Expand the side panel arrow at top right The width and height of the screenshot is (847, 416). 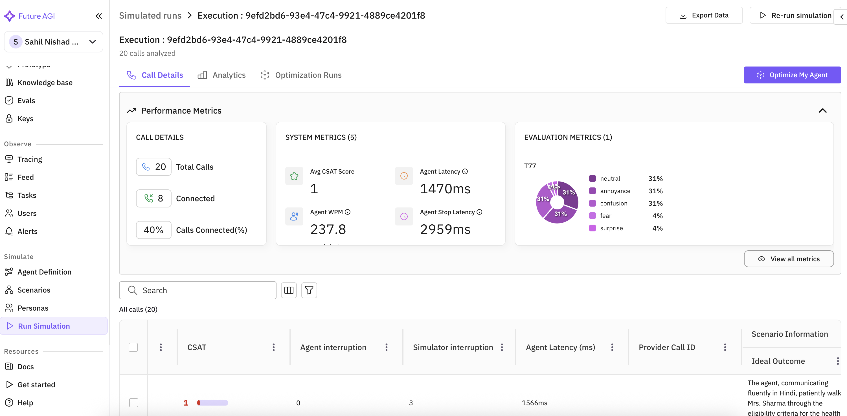(841, 17)
